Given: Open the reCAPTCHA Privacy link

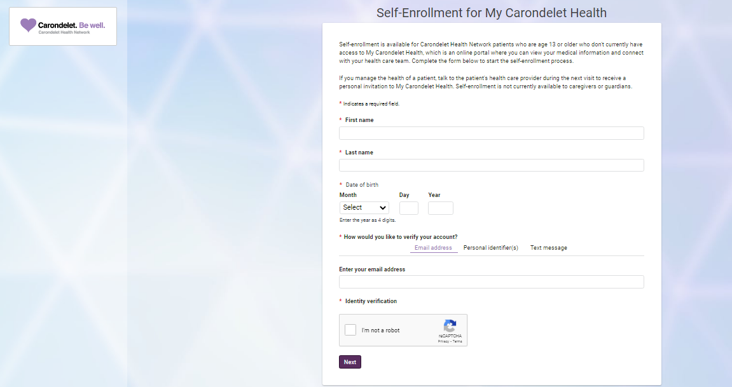Looking at the screenshot, I should tap(443, 341).
